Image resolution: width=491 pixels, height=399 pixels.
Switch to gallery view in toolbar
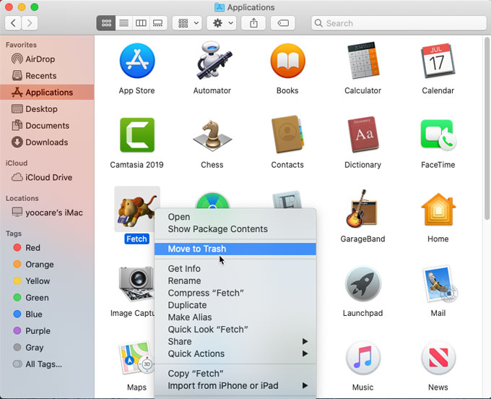(x=157, y=23)
